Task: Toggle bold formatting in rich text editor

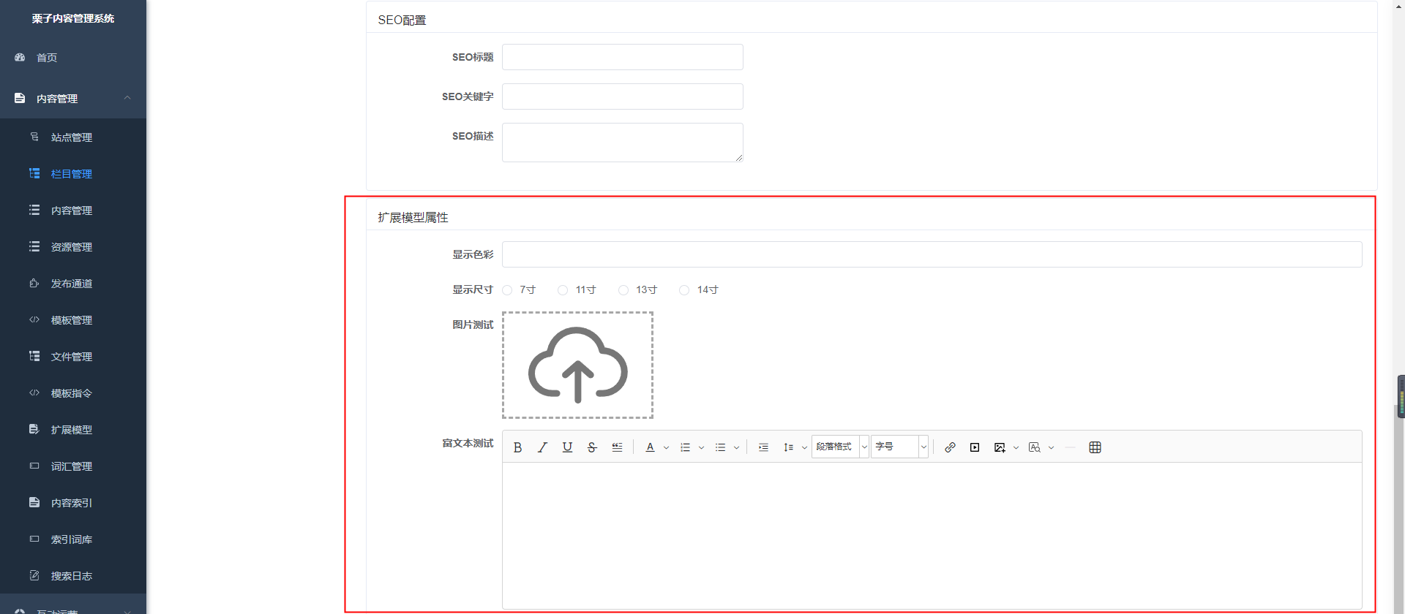Action: tap(517, 447)
